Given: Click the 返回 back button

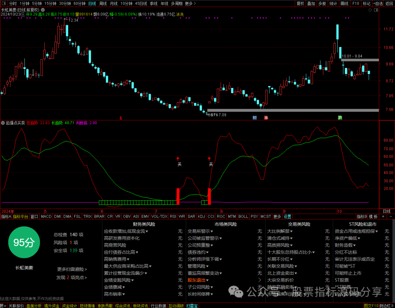Looking at the screenshot, I should (x=389, y=4).
